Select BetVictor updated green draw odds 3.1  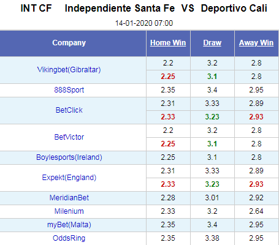[212, 144]
